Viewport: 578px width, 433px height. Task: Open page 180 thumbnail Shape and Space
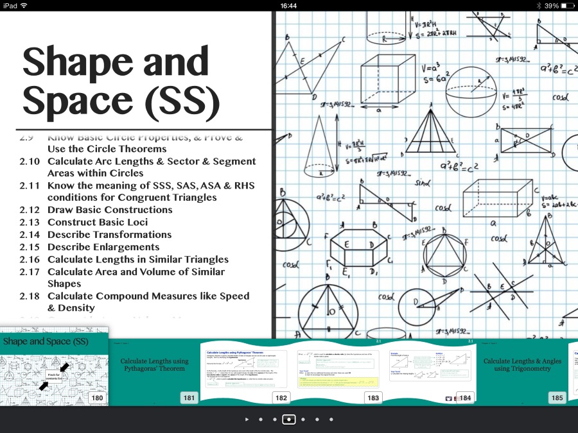54,369
